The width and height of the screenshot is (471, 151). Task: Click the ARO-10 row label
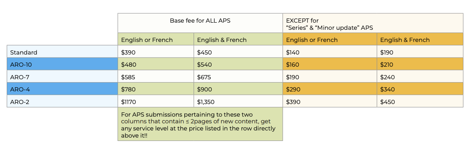(x=62, y=64)
